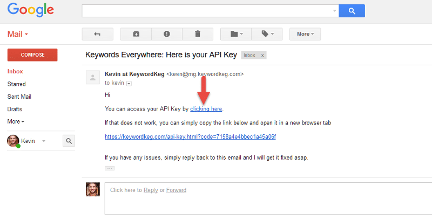Open the Mail dropdown menu
The width and height of the screenshot is (432, 219).
18,34
